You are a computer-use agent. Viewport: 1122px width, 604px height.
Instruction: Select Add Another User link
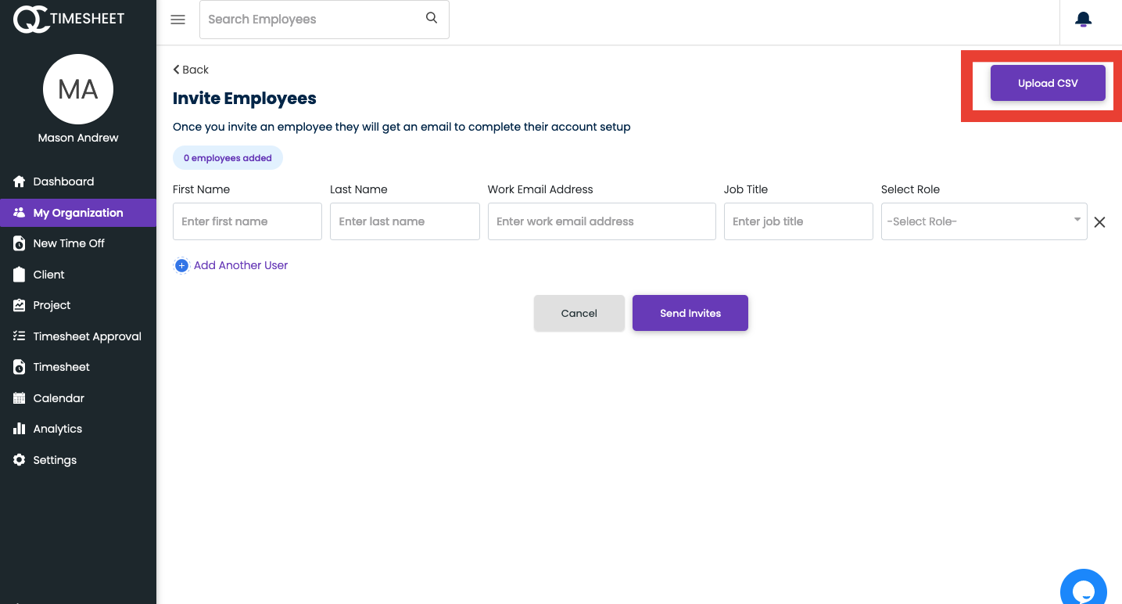coord(231,265)
